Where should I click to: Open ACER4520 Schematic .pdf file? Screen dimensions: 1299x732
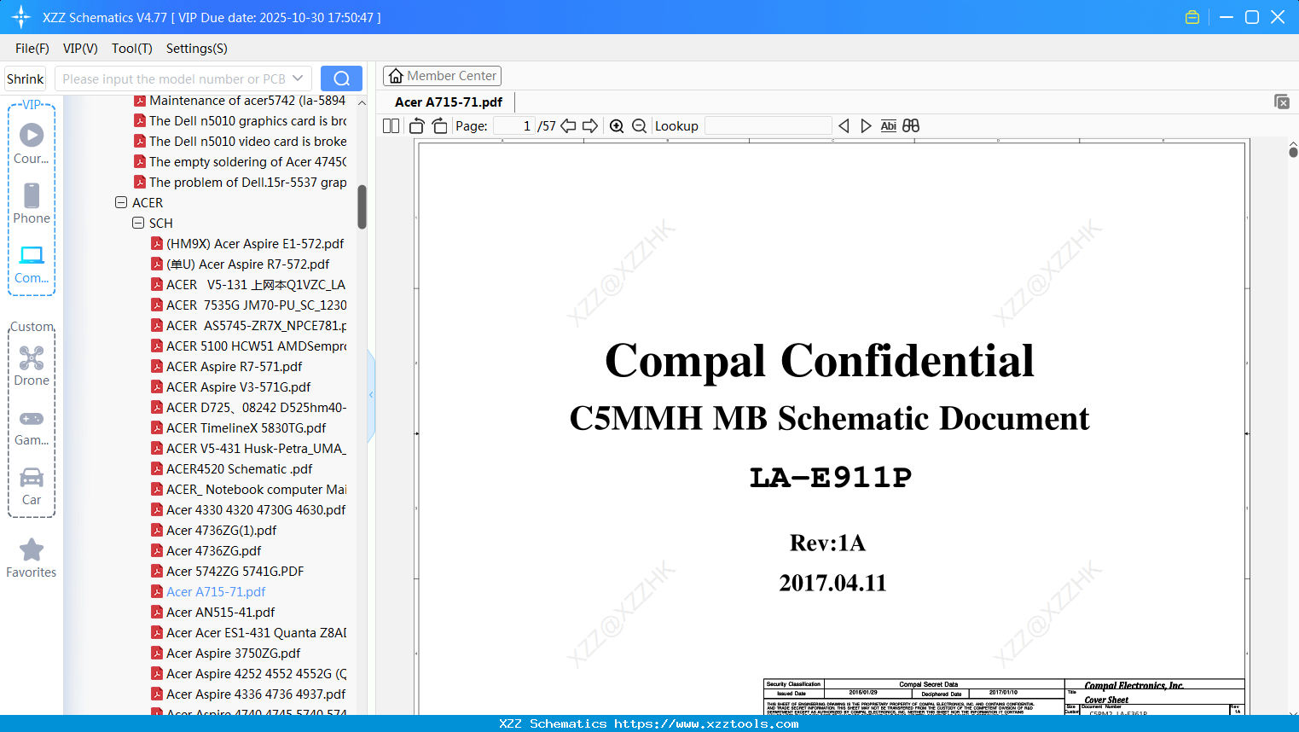[x=240, y=469]
